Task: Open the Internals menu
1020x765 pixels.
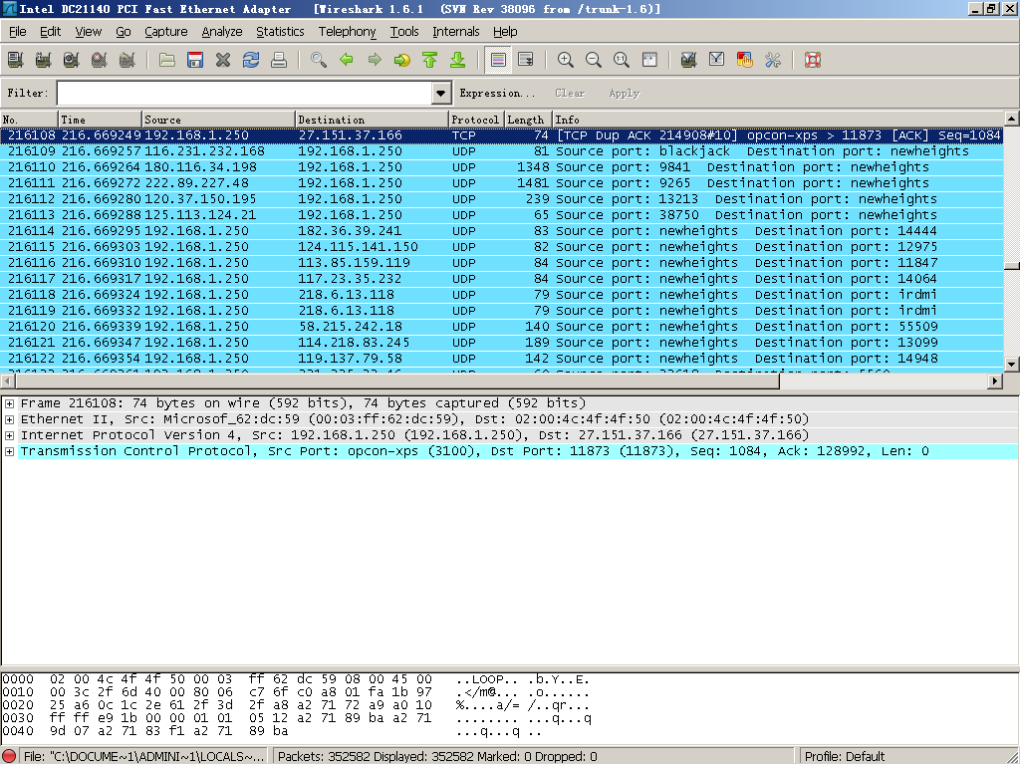Action: coord(456,32)
